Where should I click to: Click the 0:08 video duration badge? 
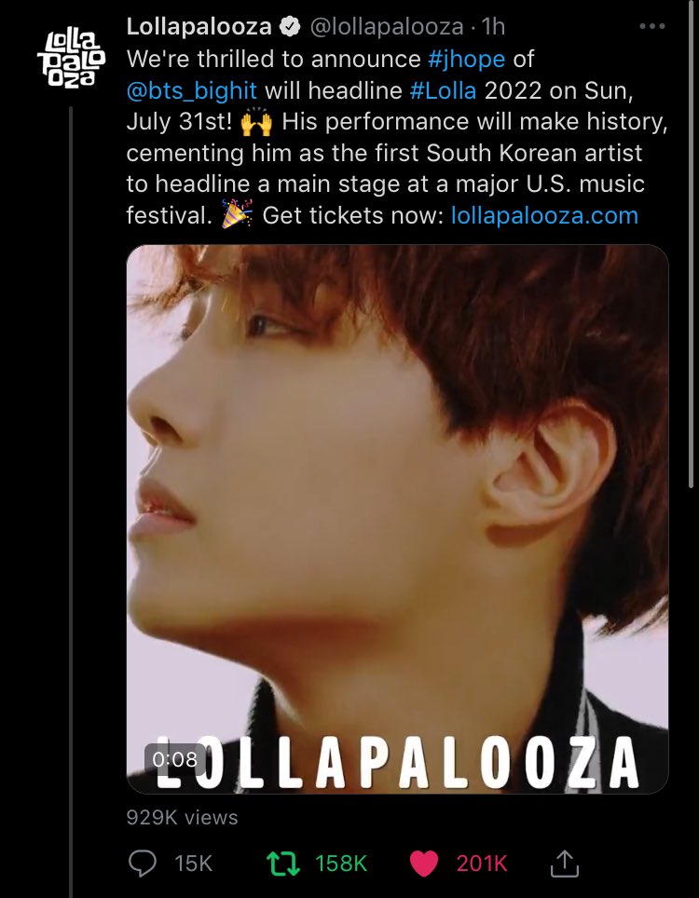(175, 759)
